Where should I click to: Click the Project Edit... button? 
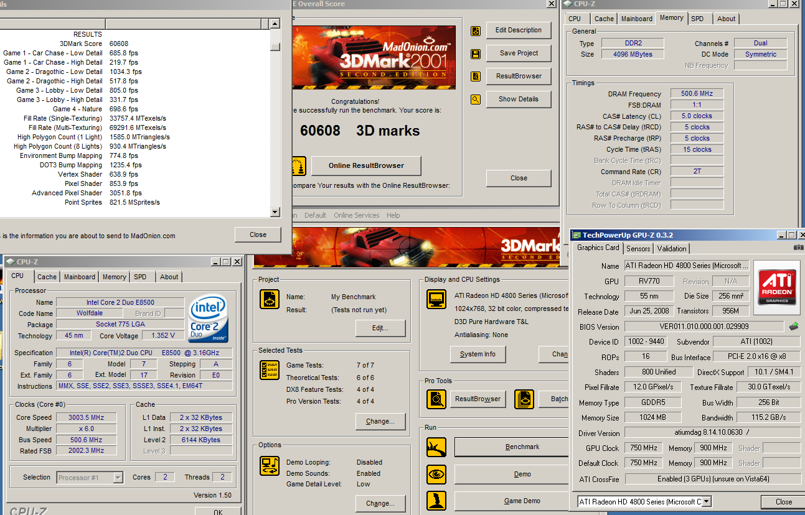point(380,328)
